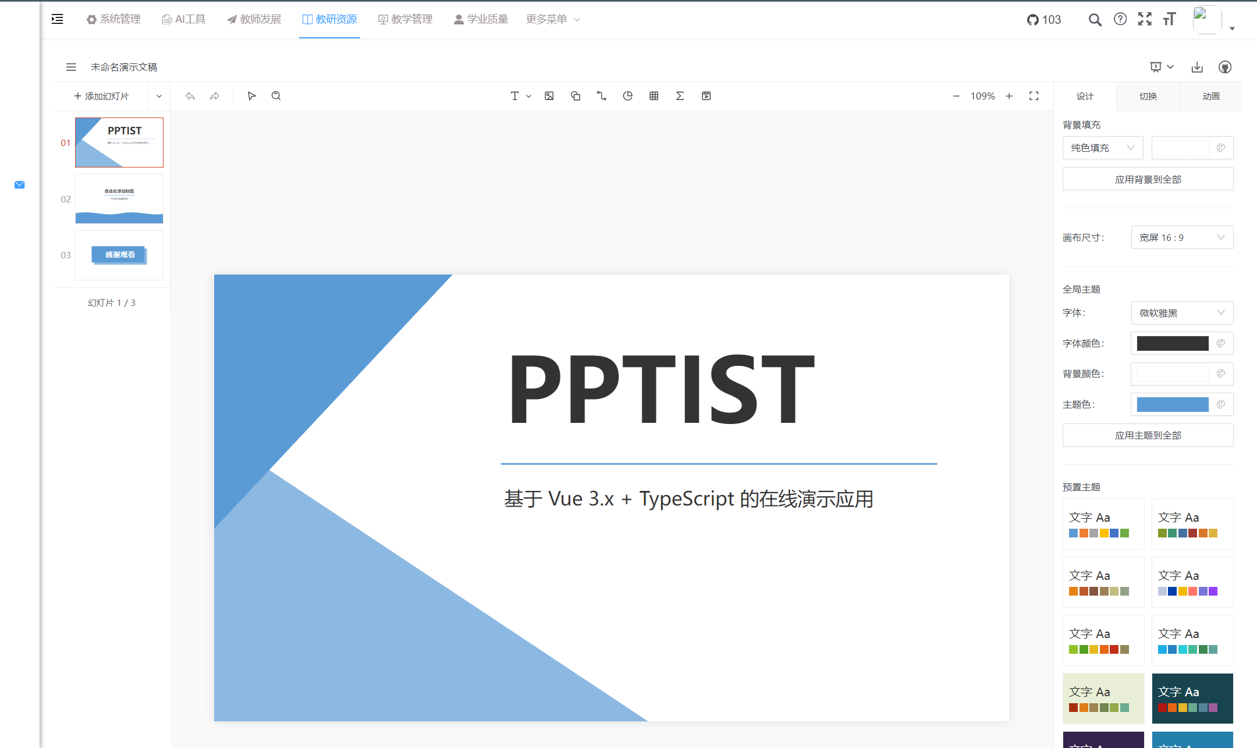Fit canvas to screen icon
The height and width of the screenshot is (748, 1257).
tap(1034, 96)
